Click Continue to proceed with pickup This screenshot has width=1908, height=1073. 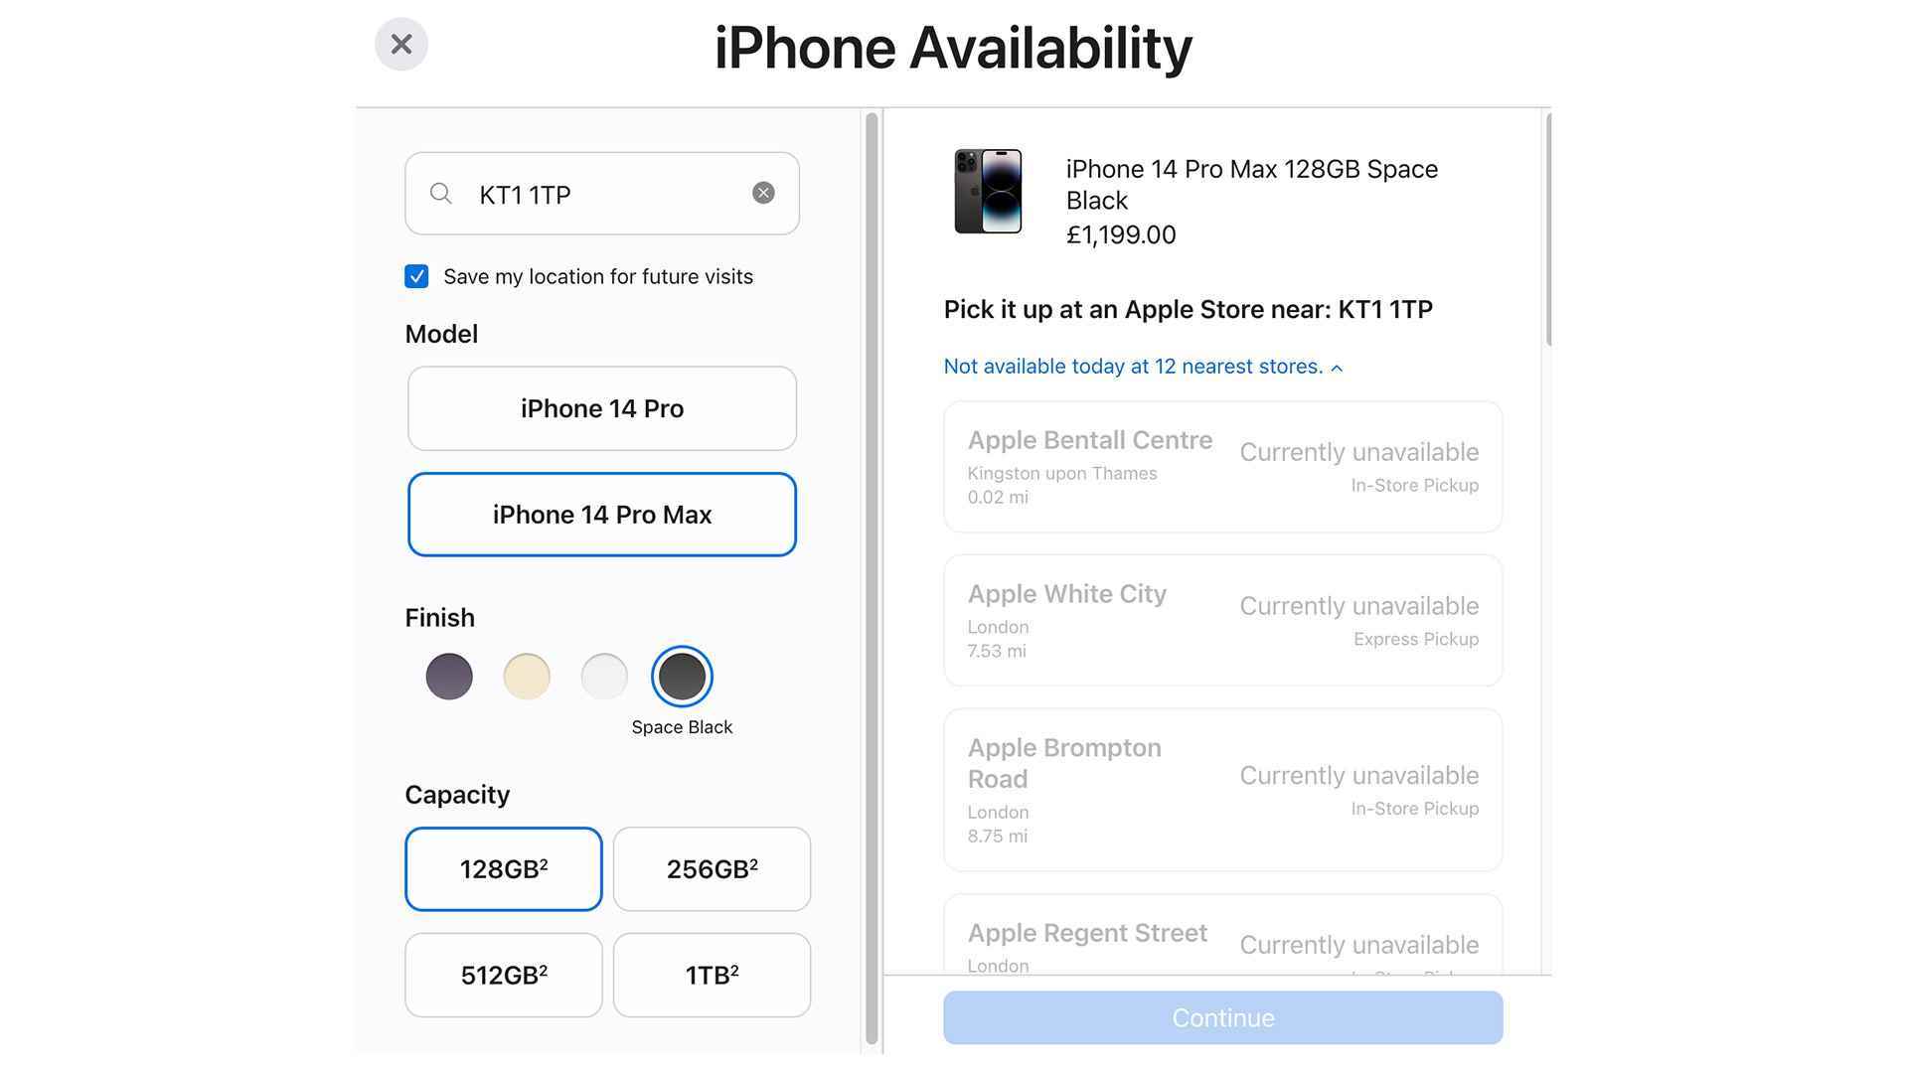tap(1222, 1018)
